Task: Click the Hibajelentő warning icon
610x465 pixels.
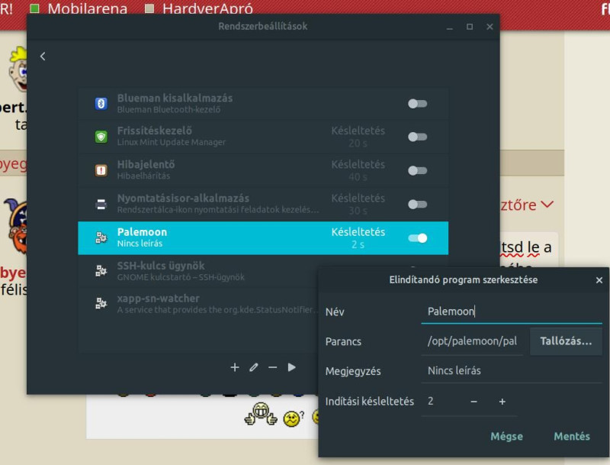Action: [101, 170]
